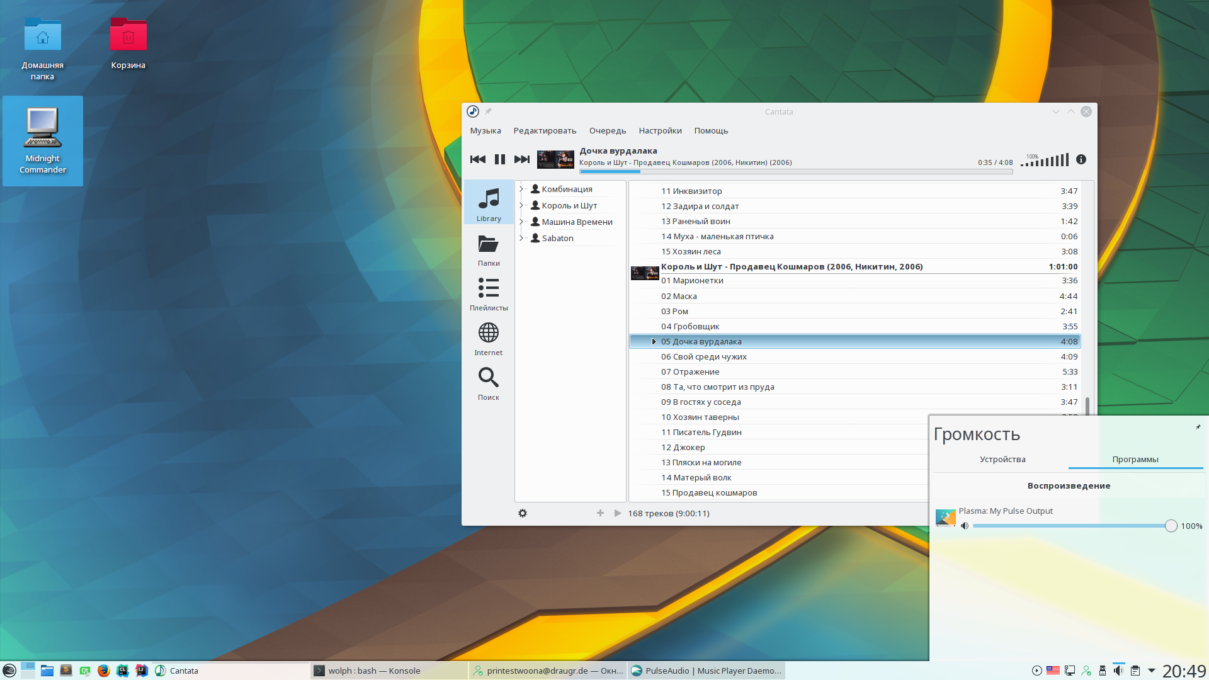Skip to the previous track
The image size is (1209, 680).
click(x=478, y=159)
